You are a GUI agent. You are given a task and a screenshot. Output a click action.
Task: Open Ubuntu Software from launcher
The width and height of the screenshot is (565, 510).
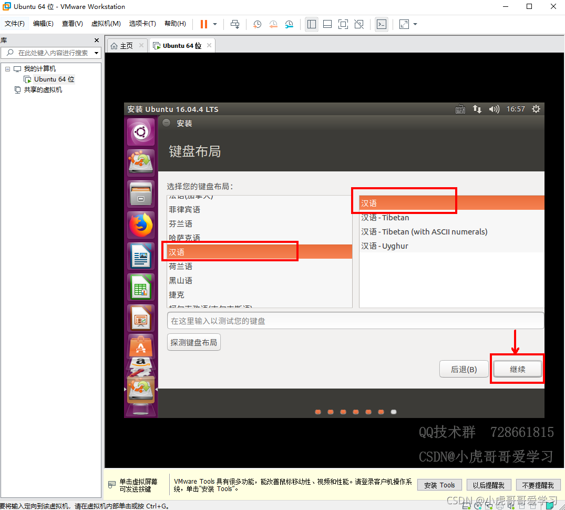[x=141, y=346]
